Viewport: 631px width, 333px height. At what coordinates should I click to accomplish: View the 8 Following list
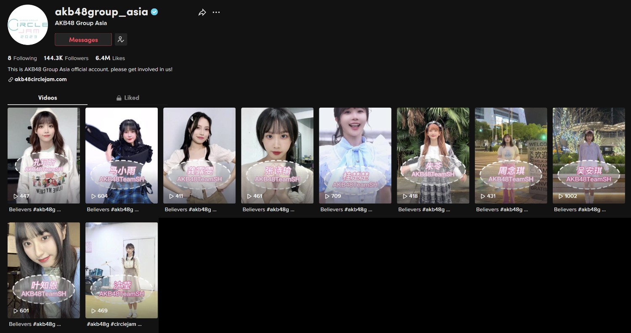(x=22, y=58)
